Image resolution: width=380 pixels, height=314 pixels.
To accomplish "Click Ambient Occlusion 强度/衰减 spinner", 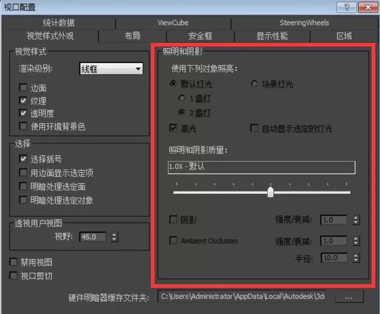I will click(356, 241).
